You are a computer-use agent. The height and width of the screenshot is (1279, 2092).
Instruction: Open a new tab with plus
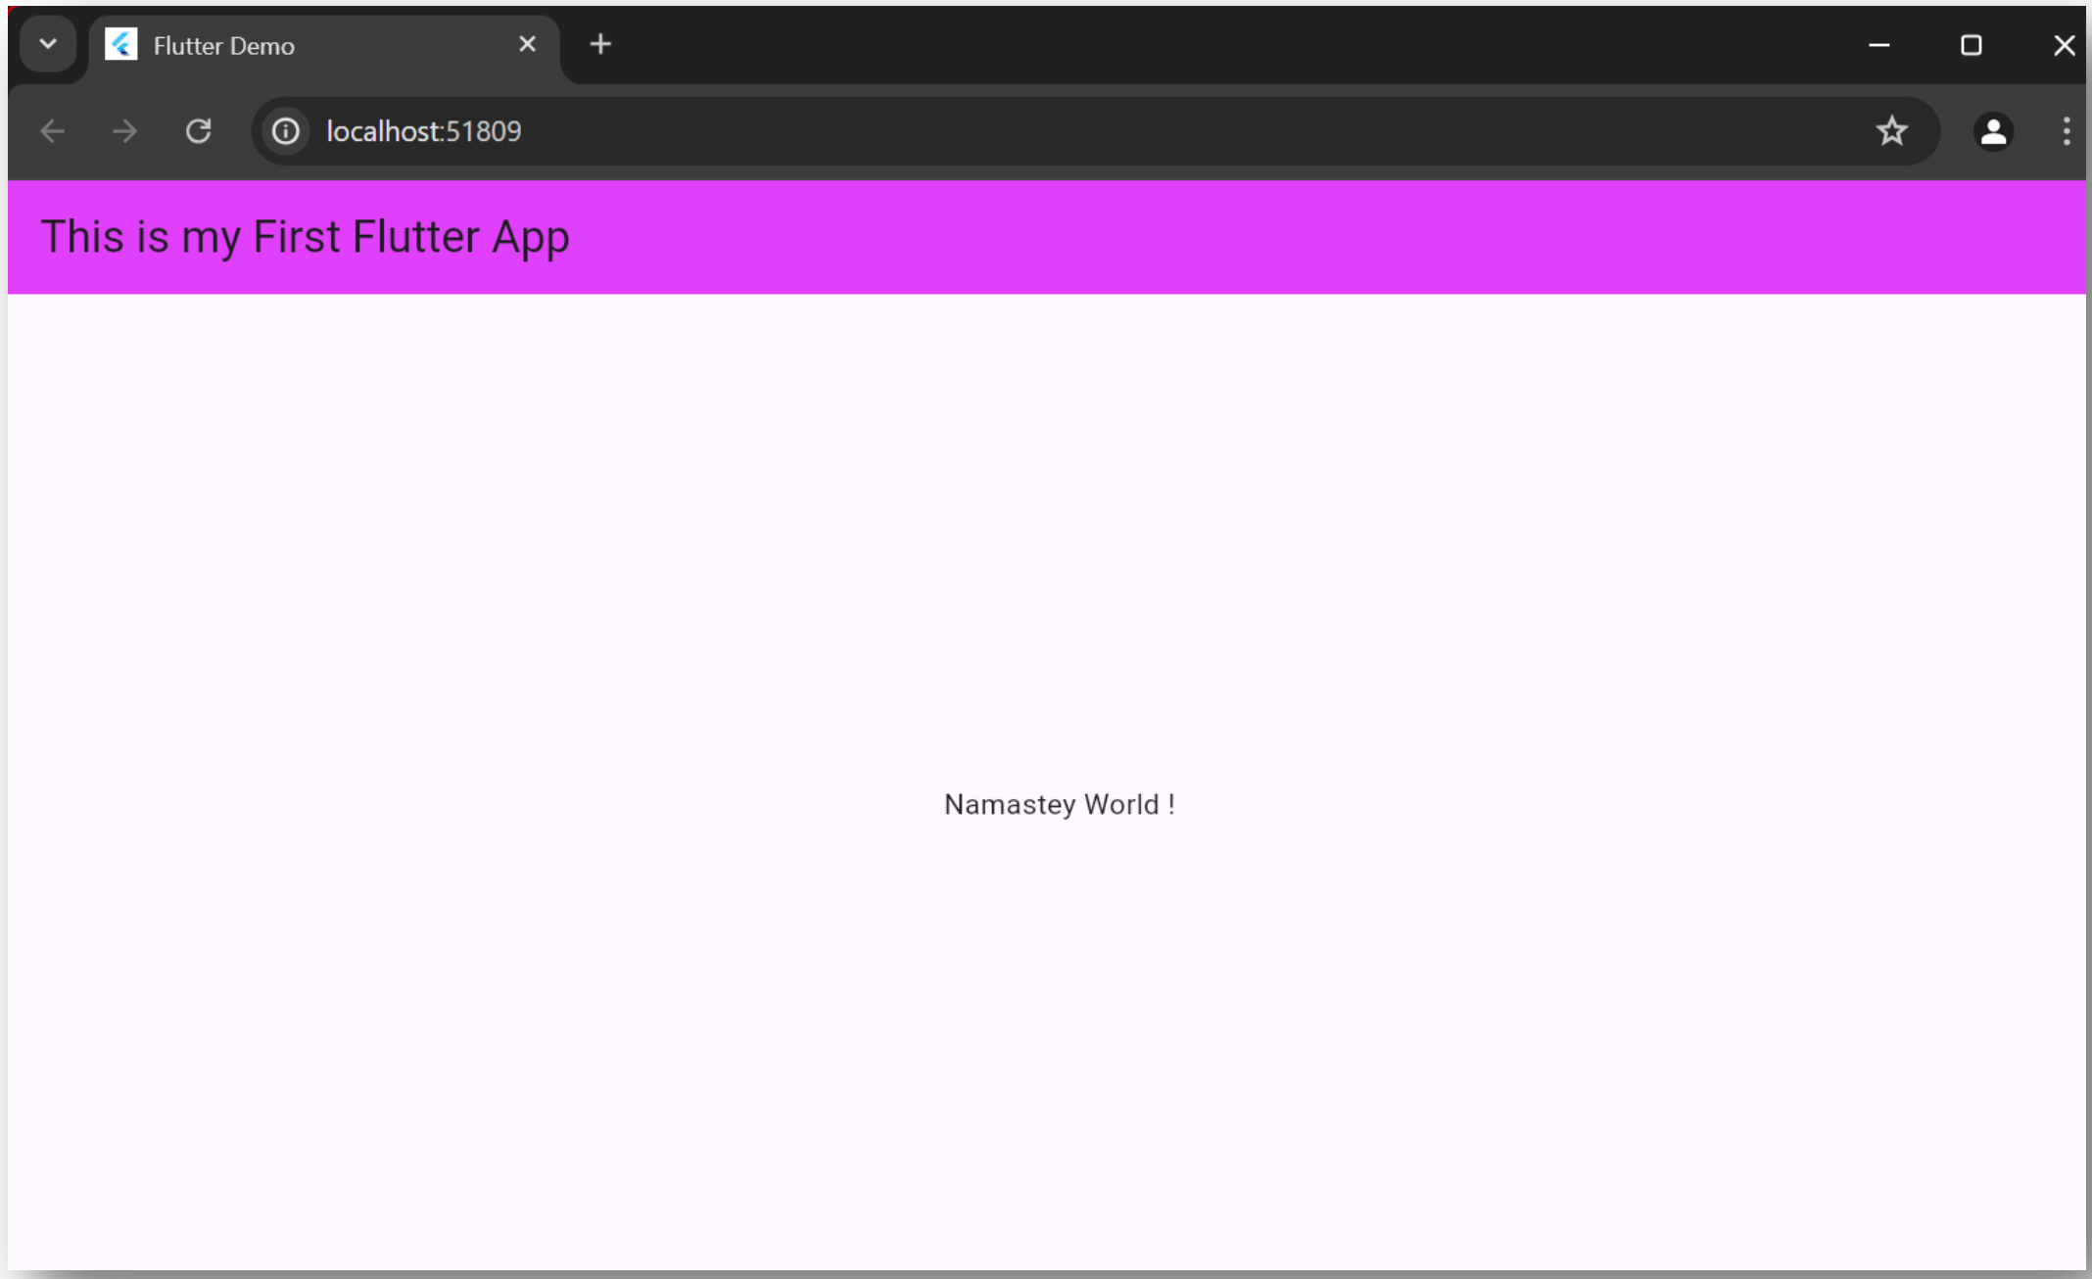600,44
